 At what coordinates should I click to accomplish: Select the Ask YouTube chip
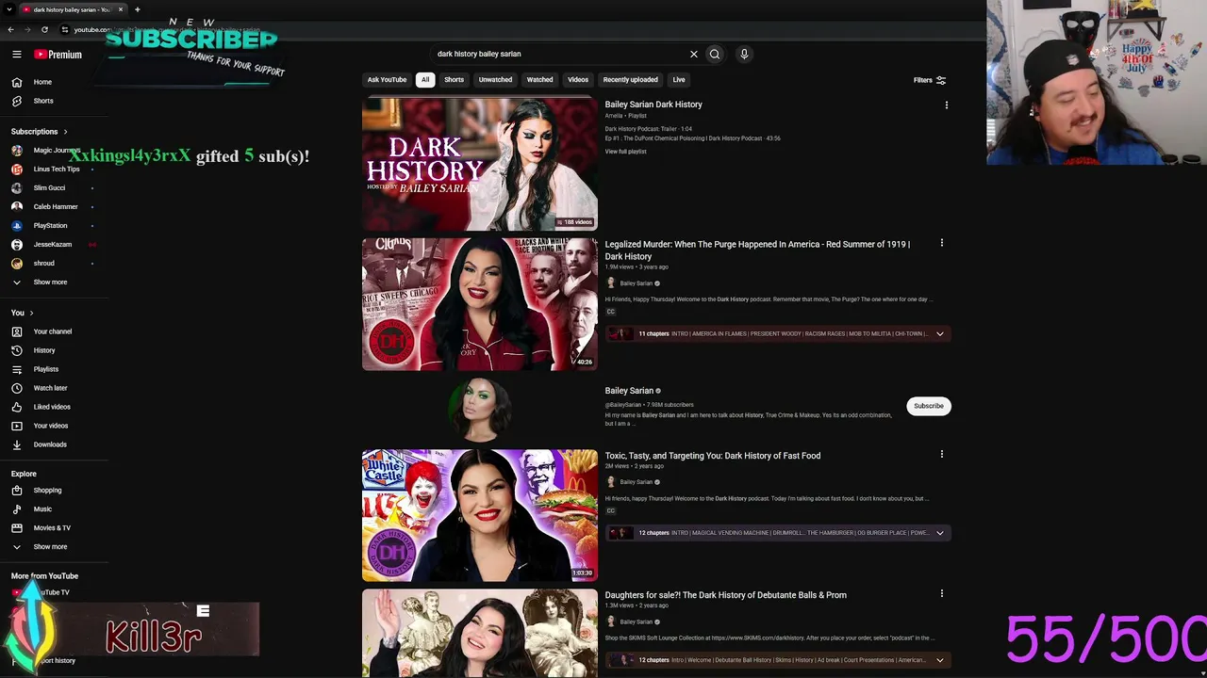(x=387, y=80)
